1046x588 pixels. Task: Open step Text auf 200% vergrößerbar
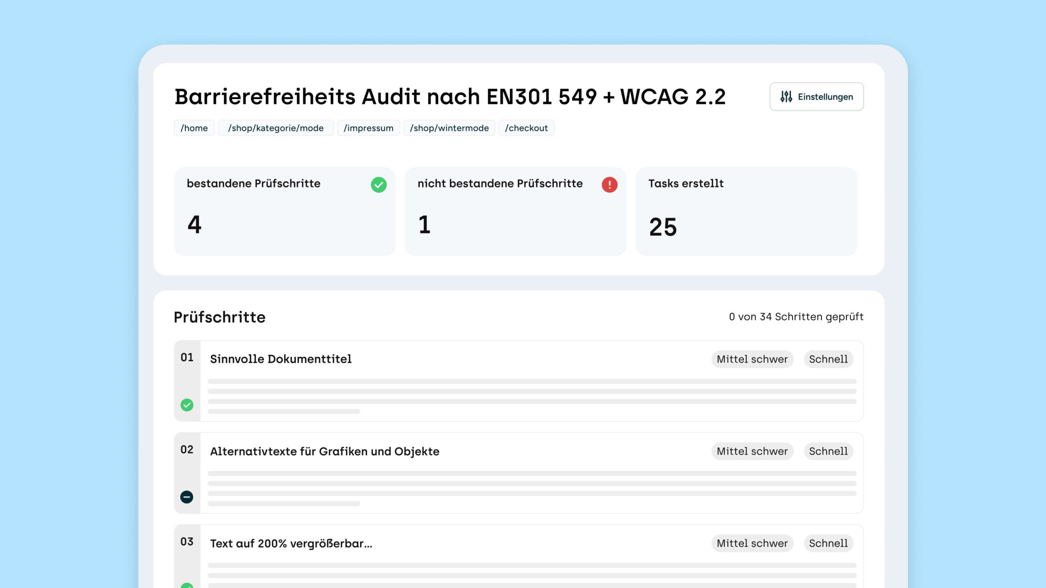[519, 556]
